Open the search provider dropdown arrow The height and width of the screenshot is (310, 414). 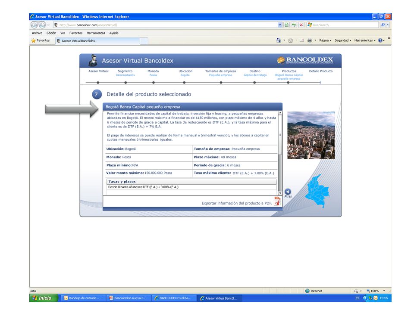(x=388, y=25)
